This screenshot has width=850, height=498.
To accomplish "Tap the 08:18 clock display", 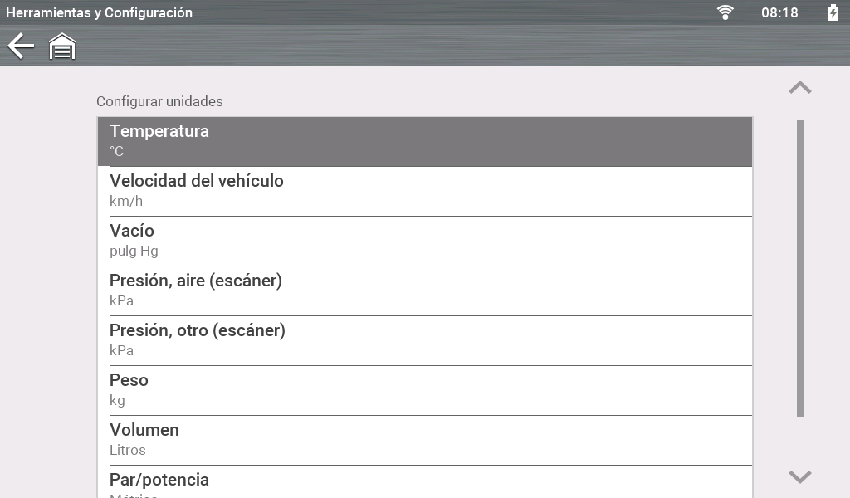I will pyautogui.click(x=779, y=12).
